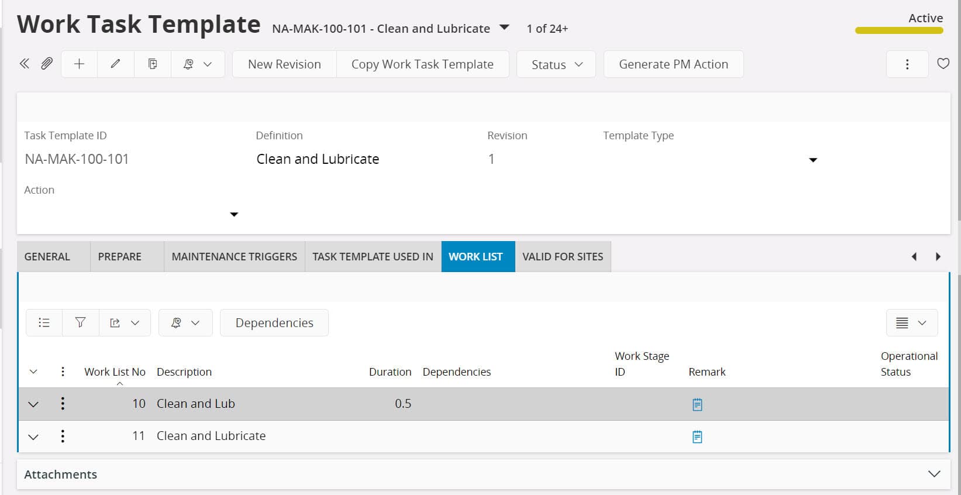Image resolution: width=961 pixels, height=495 pixels.
Task: Click the yellow Active status bar
Action: tap(898, 30)
